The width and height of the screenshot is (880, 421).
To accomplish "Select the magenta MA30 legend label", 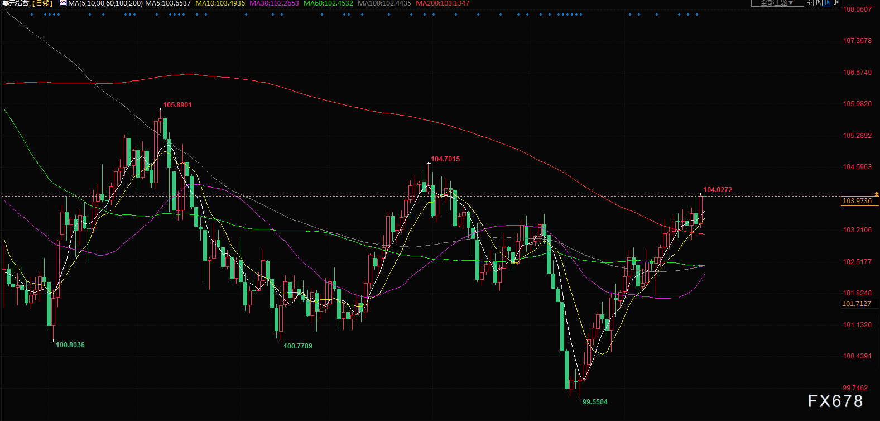I will tap(274, 3).
